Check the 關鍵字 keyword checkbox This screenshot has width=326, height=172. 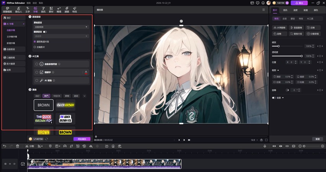tap(37, 72)
